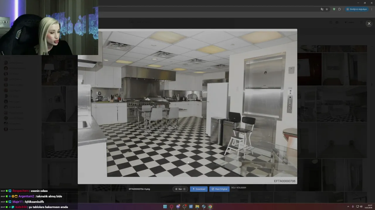The image size is (375, 210).
Task: Open the Windows Start menu
Action: point(165,206)
